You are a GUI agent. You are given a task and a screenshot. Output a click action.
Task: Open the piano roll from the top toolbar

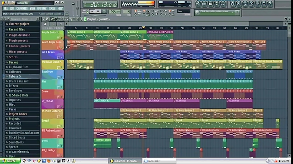click(x=210, y=4)
